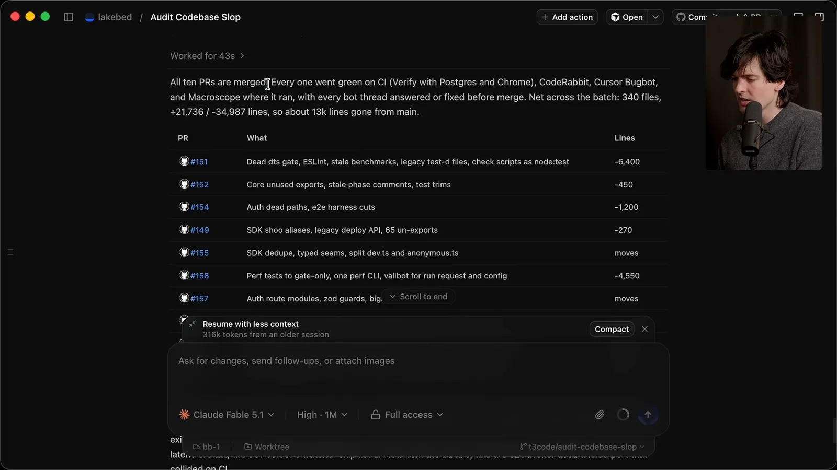Viewport: 837px width, 470px height.
Task: Click the lakebed breadcrumb label
Action: tap(115, 17)
